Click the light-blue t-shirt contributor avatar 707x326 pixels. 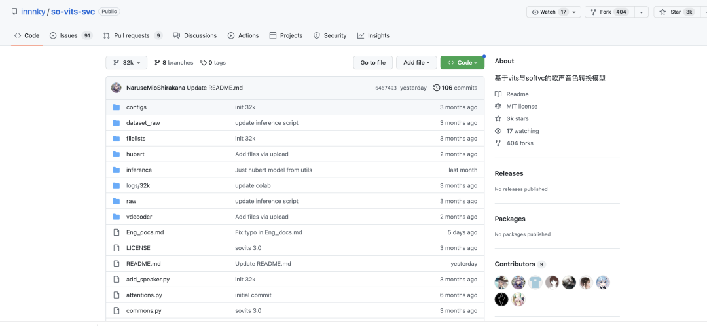pos(535,282)
